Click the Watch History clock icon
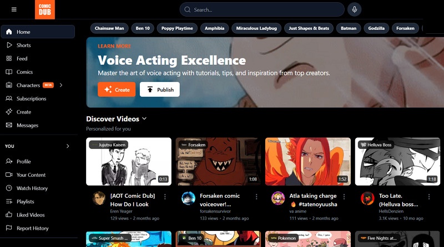This screenshot has width=444, height=247. 9,188
